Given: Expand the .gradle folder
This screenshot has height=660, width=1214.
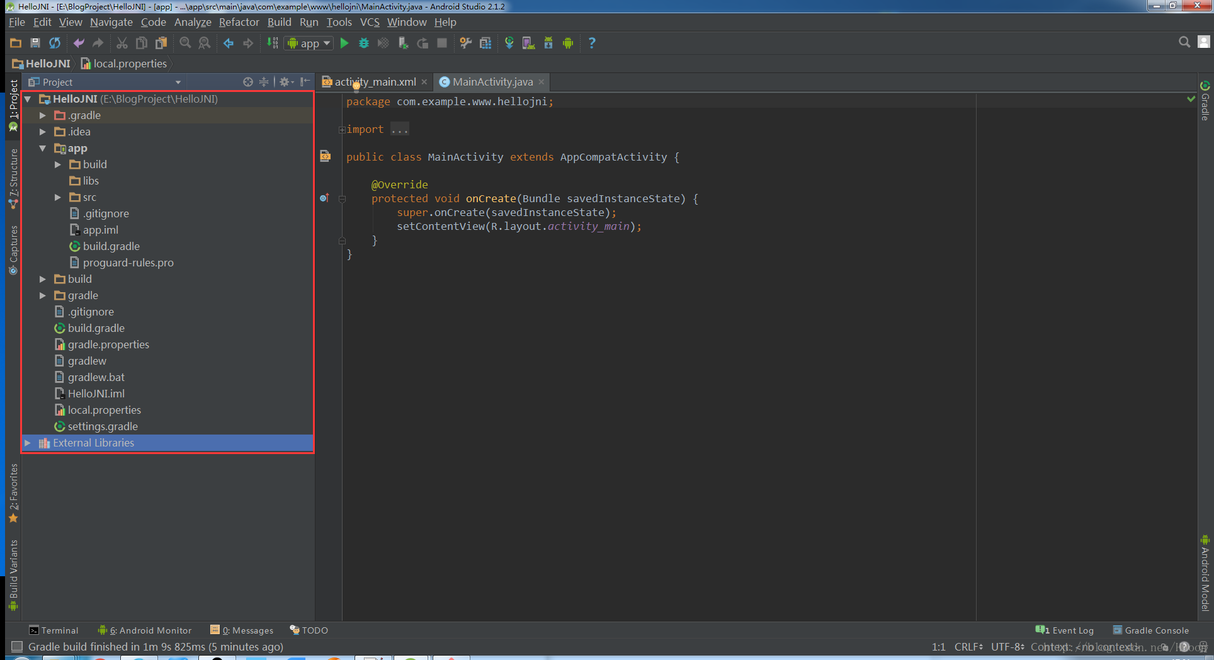Looking at the screenshot, I should pos(43,115).
